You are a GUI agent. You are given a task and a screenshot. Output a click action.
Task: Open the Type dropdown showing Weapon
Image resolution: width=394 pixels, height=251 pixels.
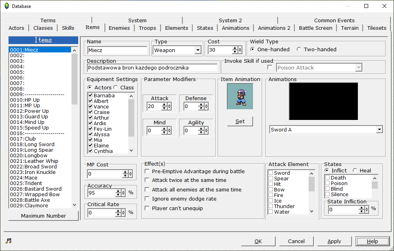[x=198, y=50]
